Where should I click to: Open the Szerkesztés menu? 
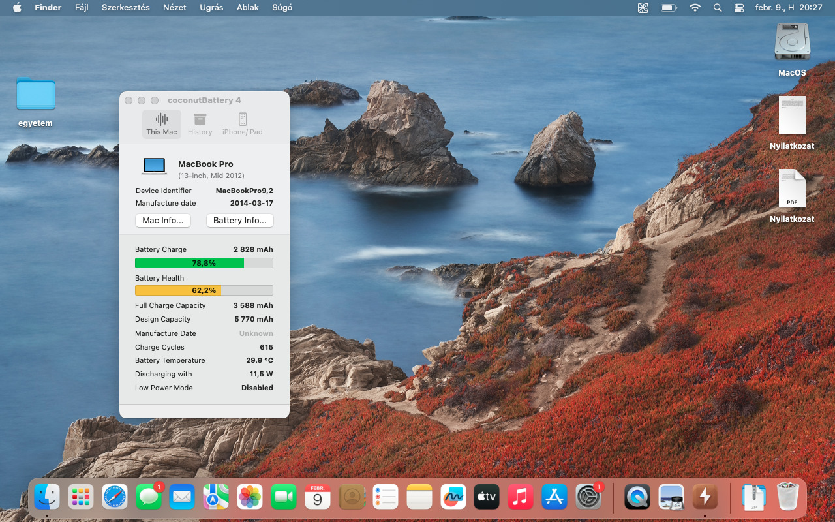point(126,8)
